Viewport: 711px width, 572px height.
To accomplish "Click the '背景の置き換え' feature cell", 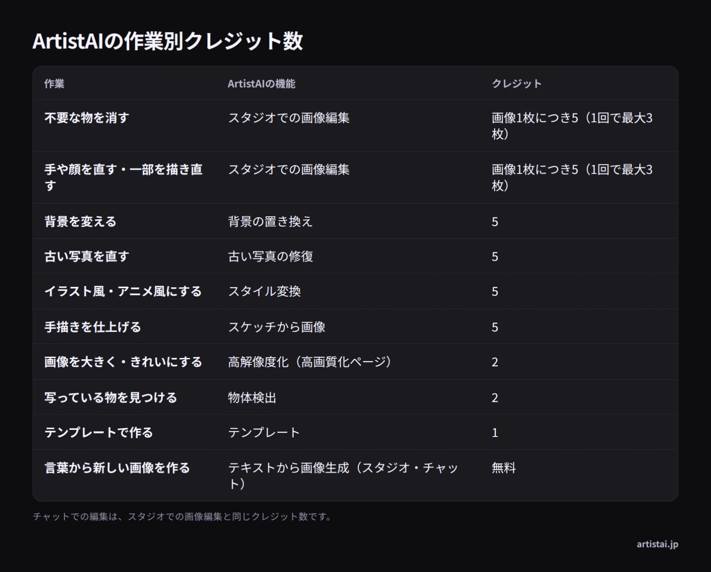I will [271, 221].
